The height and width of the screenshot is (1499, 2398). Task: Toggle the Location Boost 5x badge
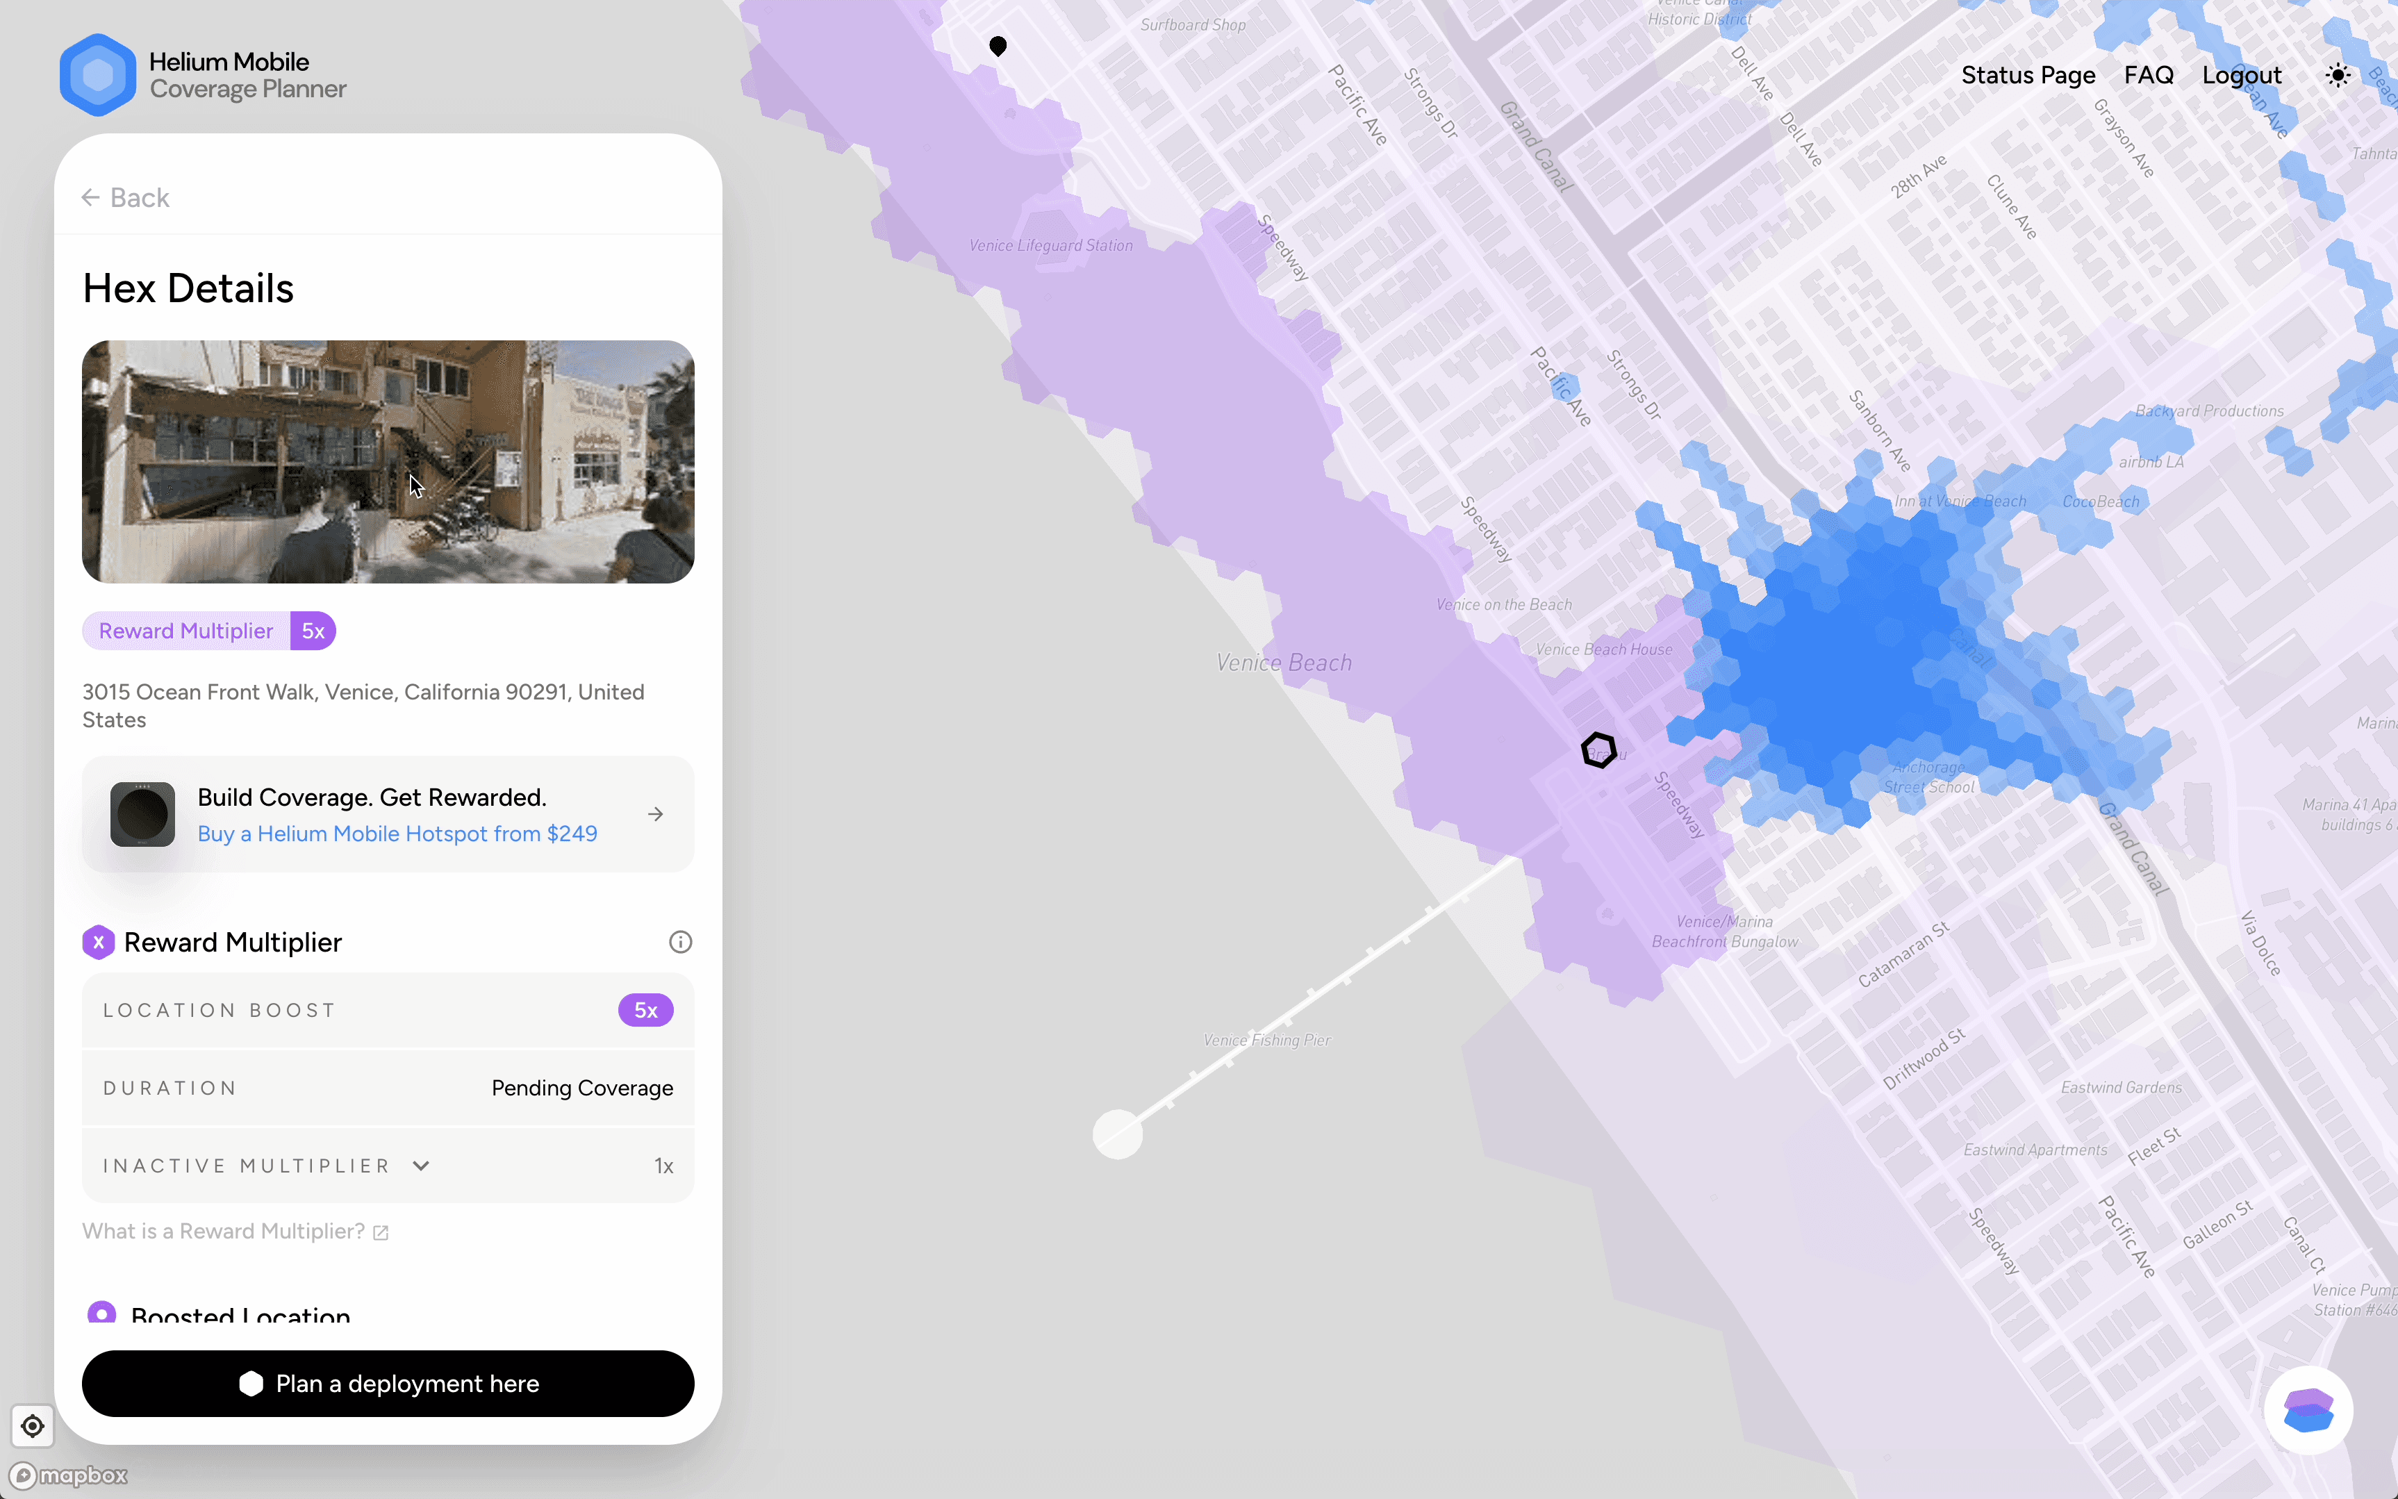[x=645, y=1009]
